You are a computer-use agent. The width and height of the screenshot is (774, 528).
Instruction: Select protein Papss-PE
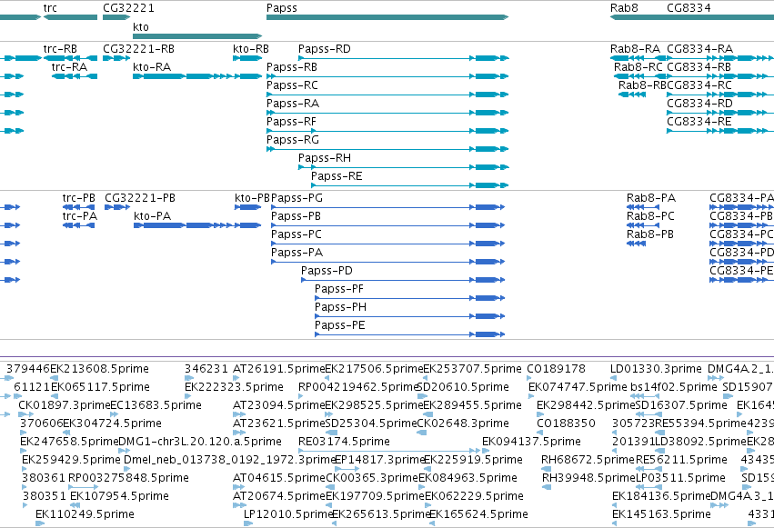(409, 334)
